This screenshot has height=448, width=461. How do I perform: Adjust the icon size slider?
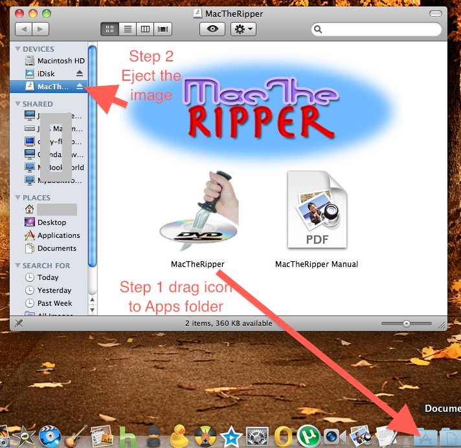[407, 323]
